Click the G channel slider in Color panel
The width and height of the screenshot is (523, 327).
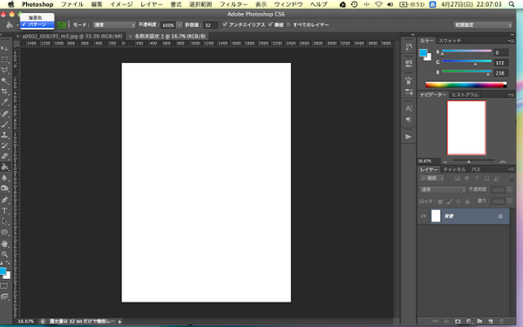(x=466, y=61)
